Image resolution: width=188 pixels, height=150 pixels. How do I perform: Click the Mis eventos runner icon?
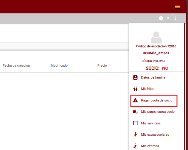pyautogui.click(x=135, y=146)
